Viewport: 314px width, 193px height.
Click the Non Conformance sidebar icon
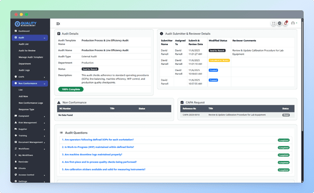pyautogui.click(x=16, y=83)
